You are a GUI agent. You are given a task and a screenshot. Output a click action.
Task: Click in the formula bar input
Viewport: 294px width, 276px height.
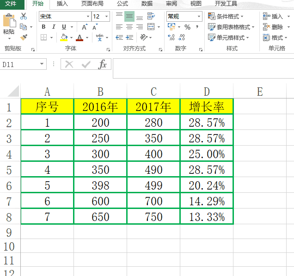click(x=203, y=68)
